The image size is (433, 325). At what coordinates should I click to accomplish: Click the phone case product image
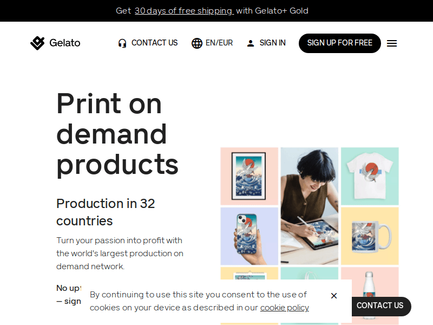249,235
